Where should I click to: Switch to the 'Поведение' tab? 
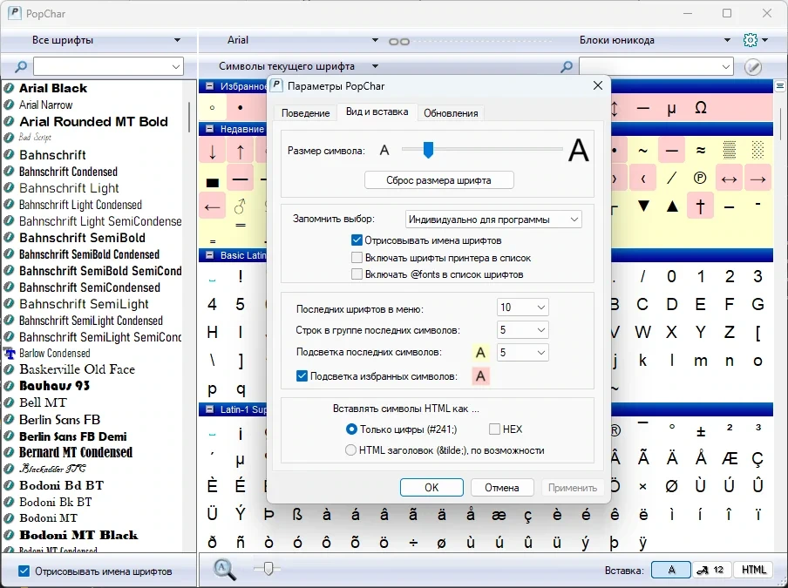click(305, 113)
